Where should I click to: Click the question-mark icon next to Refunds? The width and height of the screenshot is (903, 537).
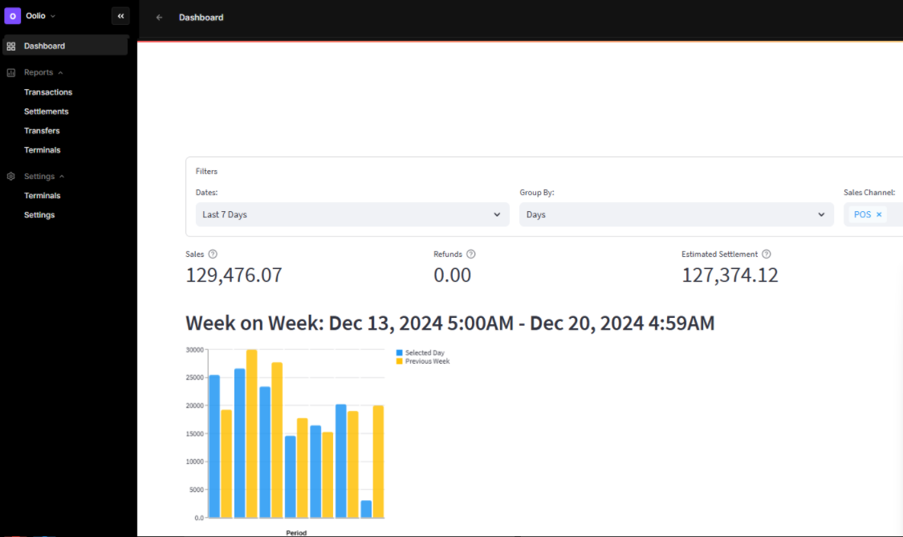(x=471, y=254)
